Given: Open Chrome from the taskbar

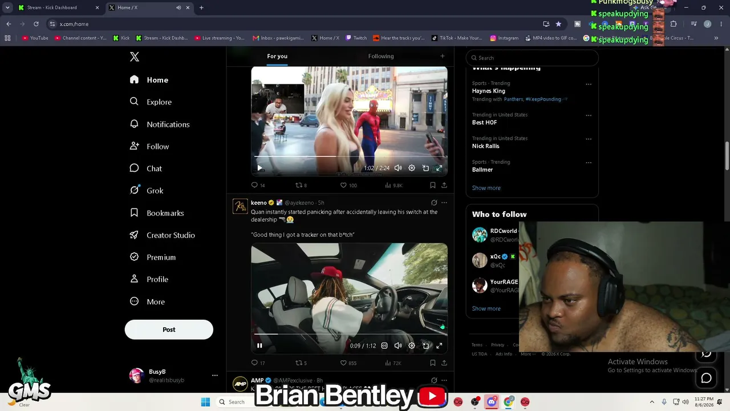Looking at the screenshot, I should coord(508,402).
